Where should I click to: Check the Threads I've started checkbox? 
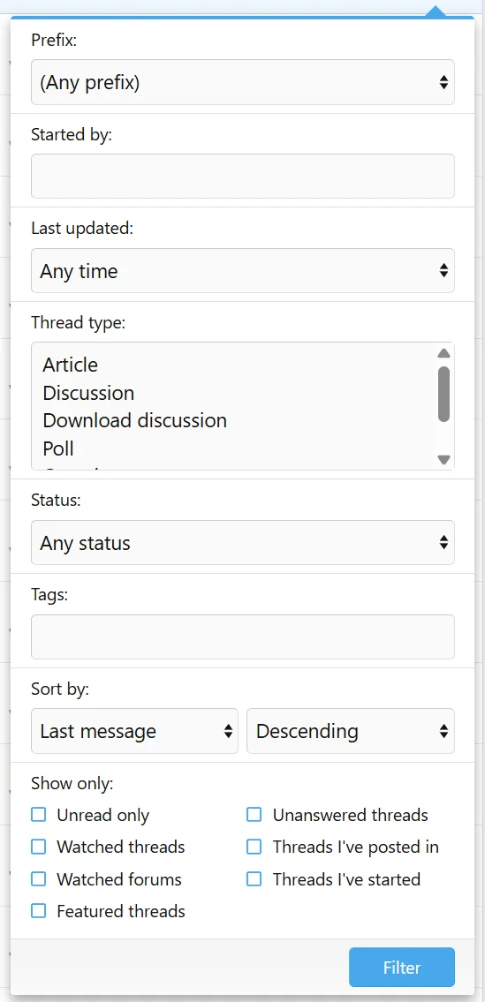pyautogui.click(x=254, y=878)
